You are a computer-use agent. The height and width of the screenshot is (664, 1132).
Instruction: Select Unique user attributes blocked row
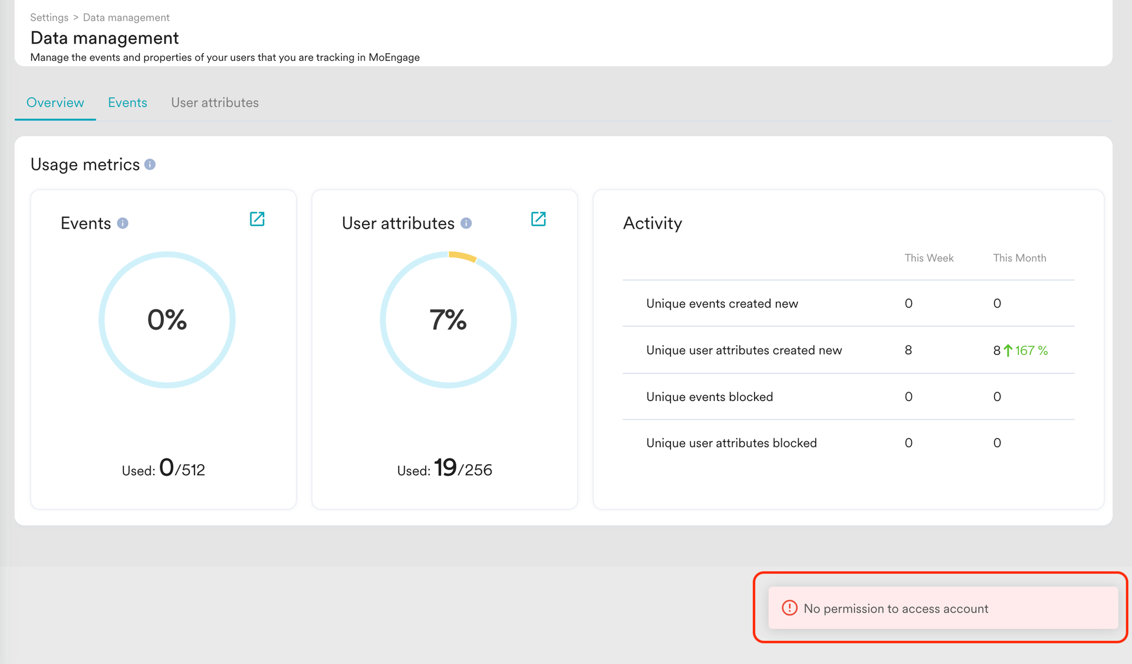(x=731, y=443)
